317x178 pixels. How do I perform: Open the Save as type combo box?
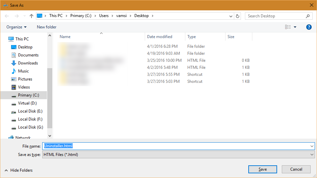[x=178, y=155]
